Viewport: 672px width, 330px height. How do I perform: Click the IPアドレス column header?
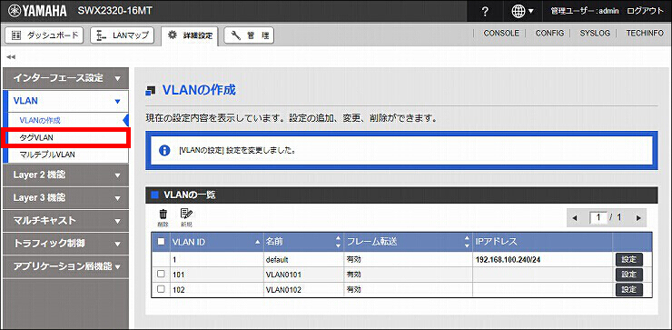[542, 242]
